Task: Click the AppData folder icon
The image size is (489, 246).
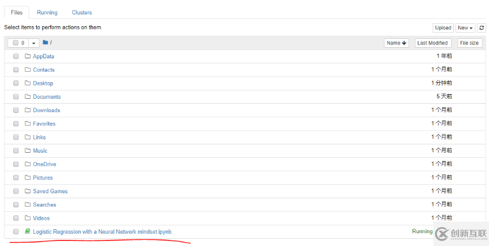Action: [27, 56]
